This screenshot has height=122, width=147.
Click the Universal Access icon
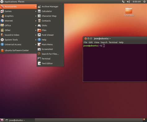pos(2,45)
